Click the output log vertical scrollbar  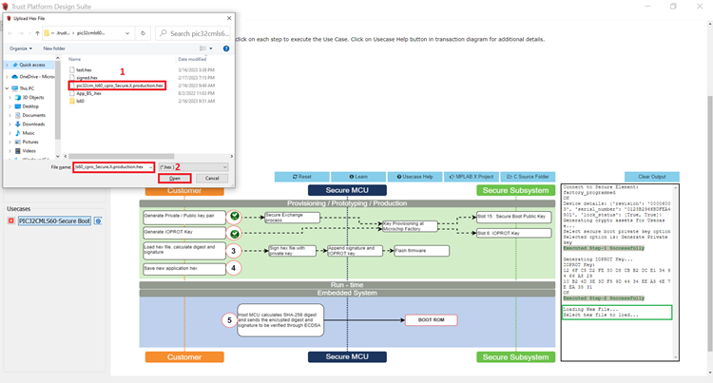tap(676, 273)
